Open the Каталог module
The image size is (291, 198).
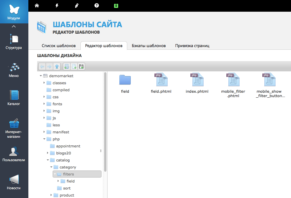(14, 98)
